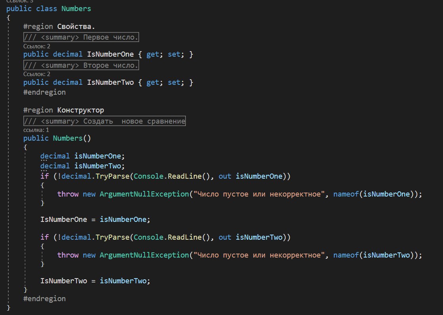Click the Numbers class name in the class declaration
The image size is (443, 315).
click(x=76, y=8)
